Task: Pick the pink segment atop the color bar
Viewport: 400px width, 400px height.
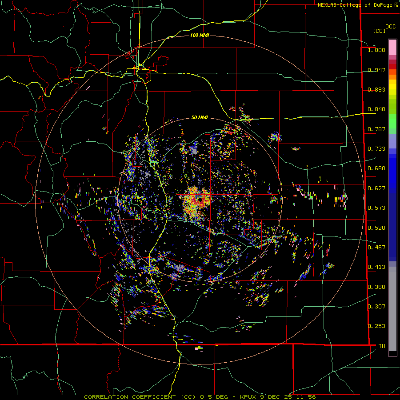Action: coord(392,47)
